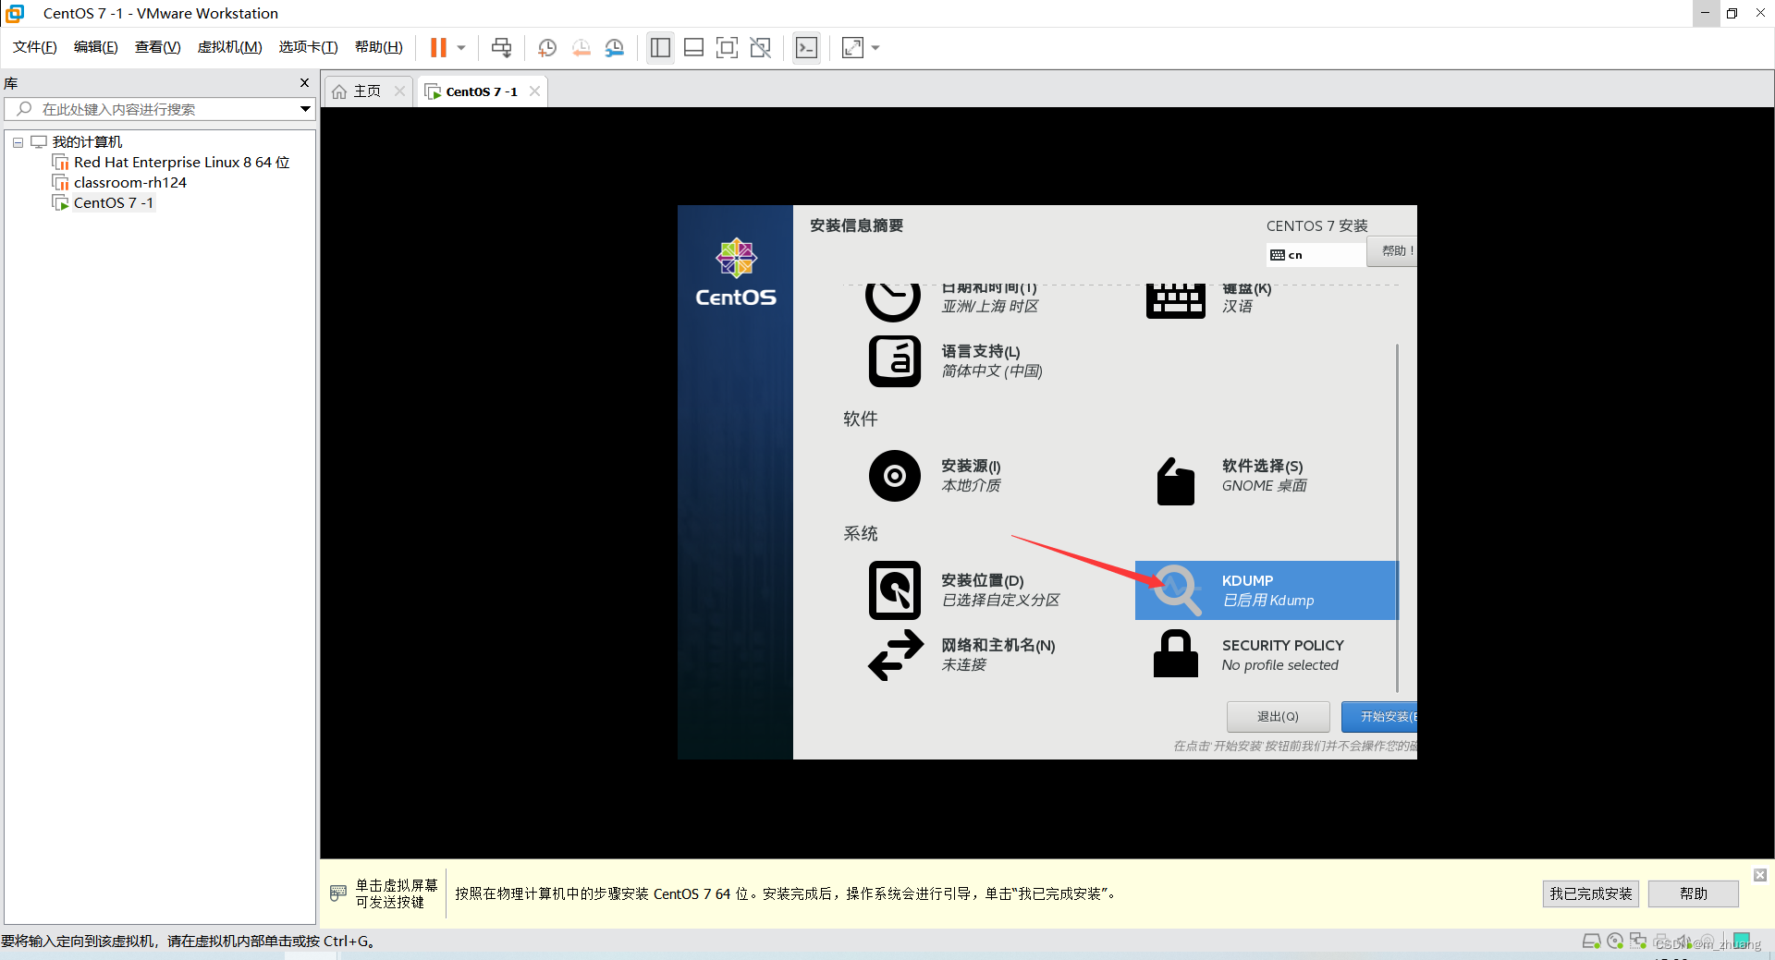Open 安装位置 installation destination icon
This screenshot has width=1775, height=960.
[x=895, y=590]
